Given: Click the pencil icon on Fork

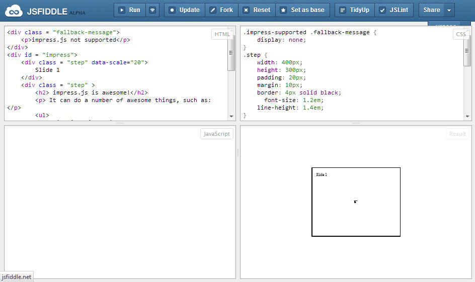Looking at the screenshot, I should click(x=213, y=10).
